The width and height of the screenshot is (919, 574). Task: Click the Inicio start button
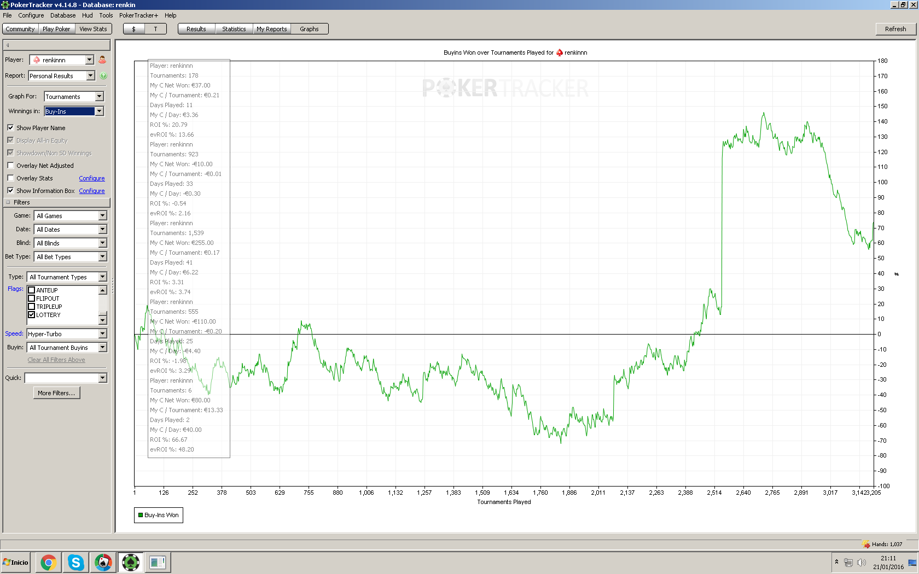[x=16, y=563]
